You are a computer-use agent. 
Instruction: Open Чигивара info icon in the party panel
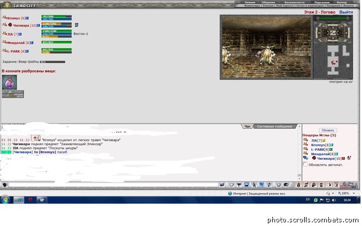39,25
